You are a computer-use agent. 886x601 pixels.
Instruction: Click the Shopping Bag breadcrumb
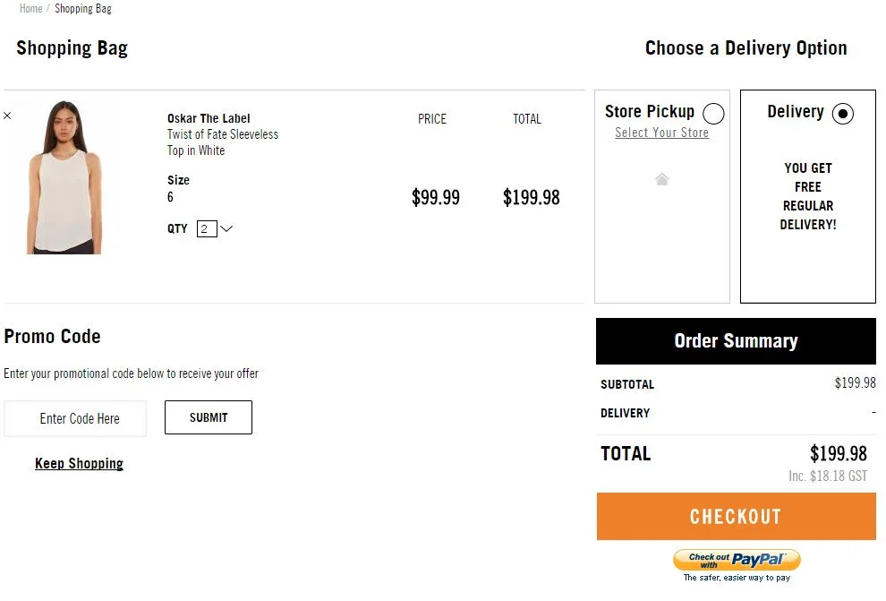click(x=83, y=9)
